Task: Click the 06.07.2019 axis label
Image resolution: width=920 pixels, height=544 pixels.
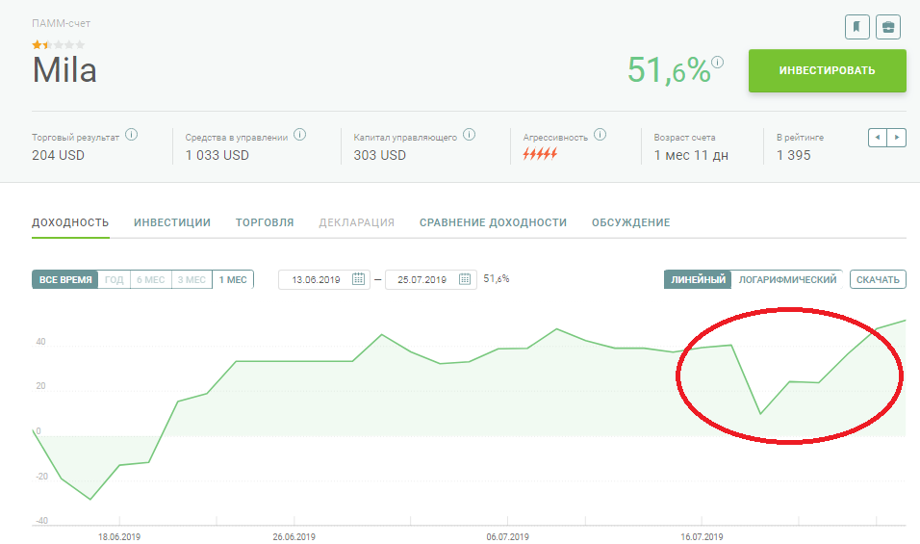Action: click(507, 536)
